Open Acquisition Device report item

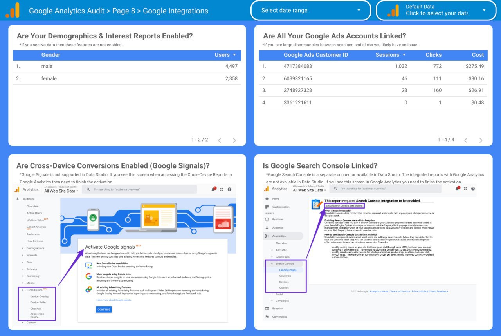(37, 315)
